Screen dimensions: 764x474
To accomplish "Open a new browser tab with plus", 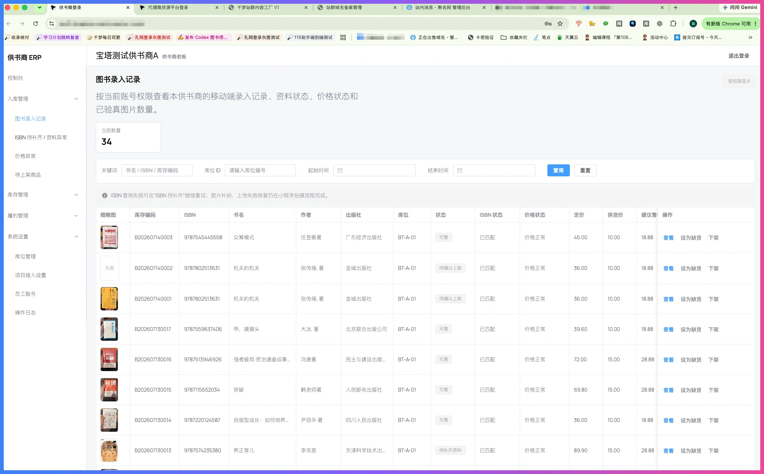I will [x=676, y=7].
